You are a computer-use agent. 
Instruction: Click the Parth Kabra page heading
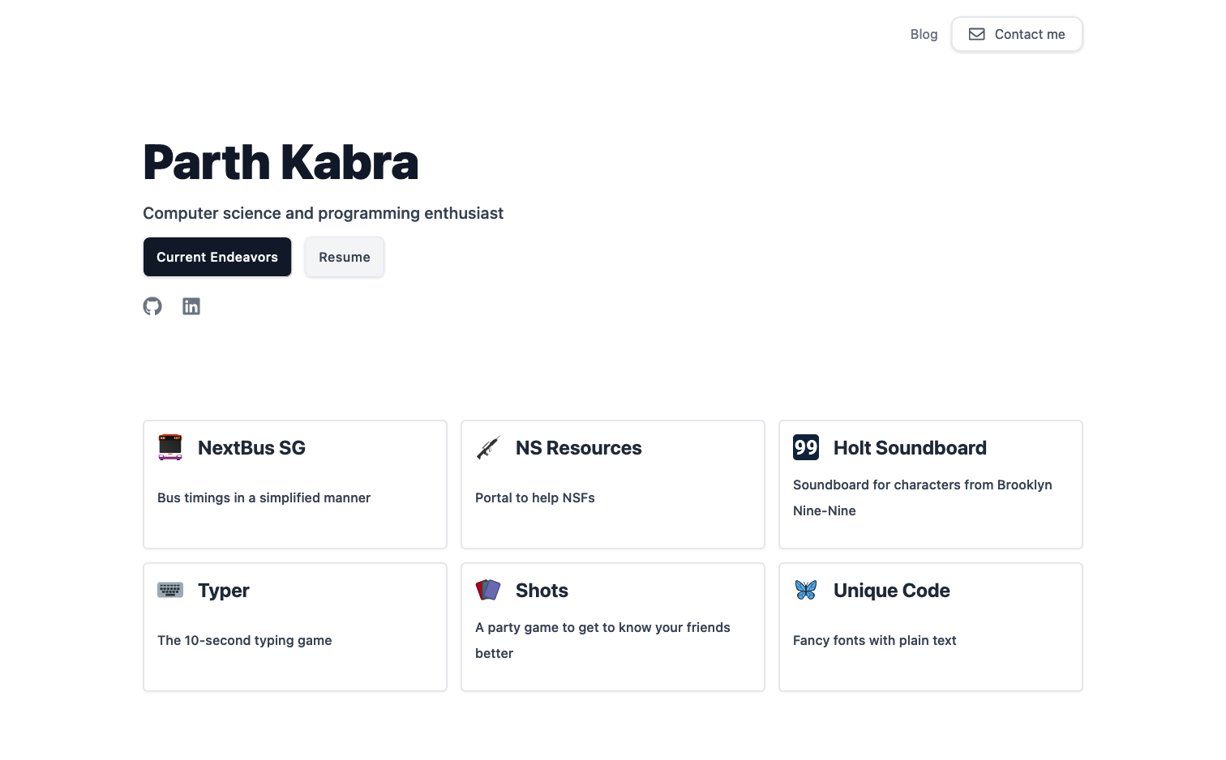coord(281,162)
